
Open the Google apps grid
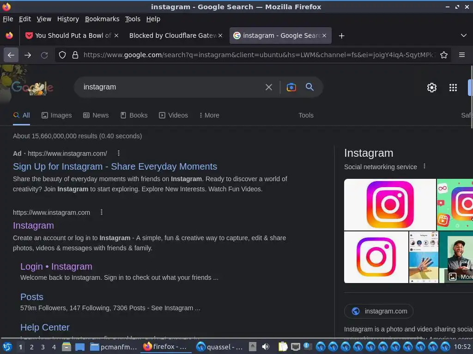pyautogui.click(x=453, y=88)
